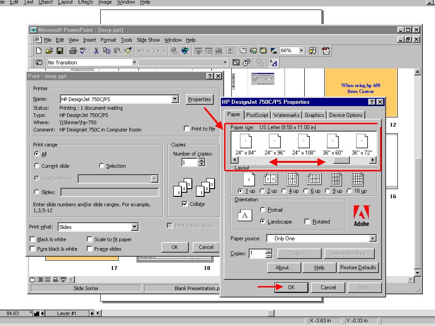The width and height of the screenshot is (435, 326).
Task: Select the Portrait orientation option
Action: [x=263, y=210]
